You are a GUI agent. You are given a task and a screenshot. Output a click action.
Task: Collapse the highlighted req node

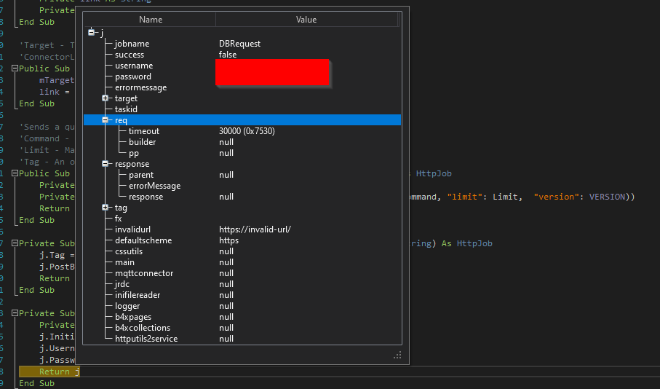tap(106, 120)
